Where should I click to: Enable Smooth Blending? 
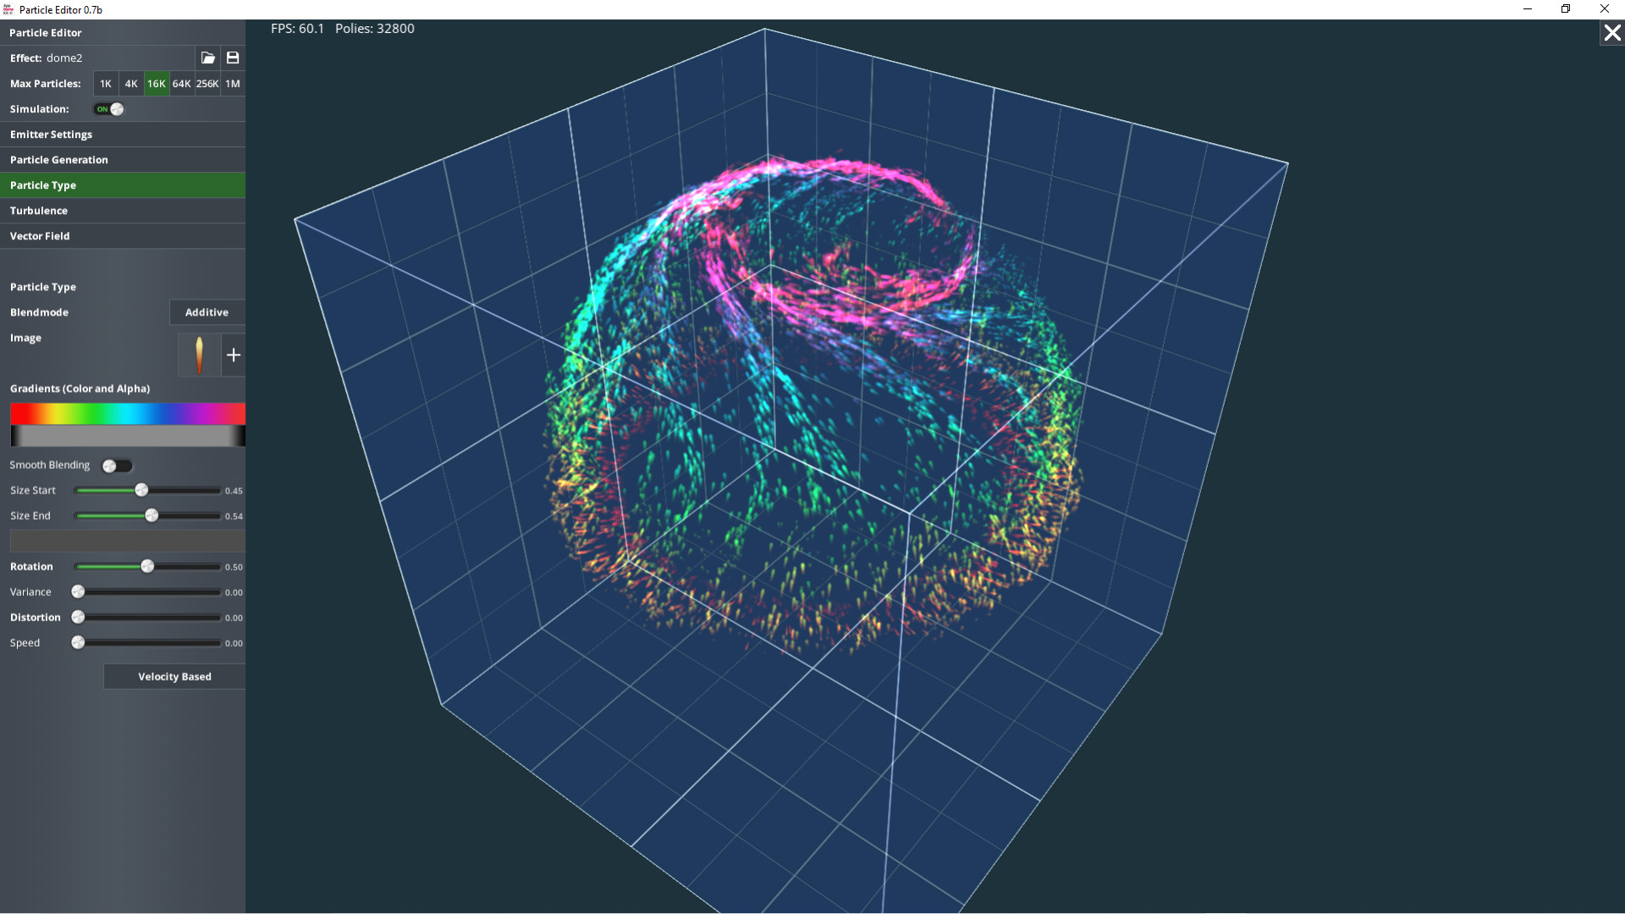117,465
